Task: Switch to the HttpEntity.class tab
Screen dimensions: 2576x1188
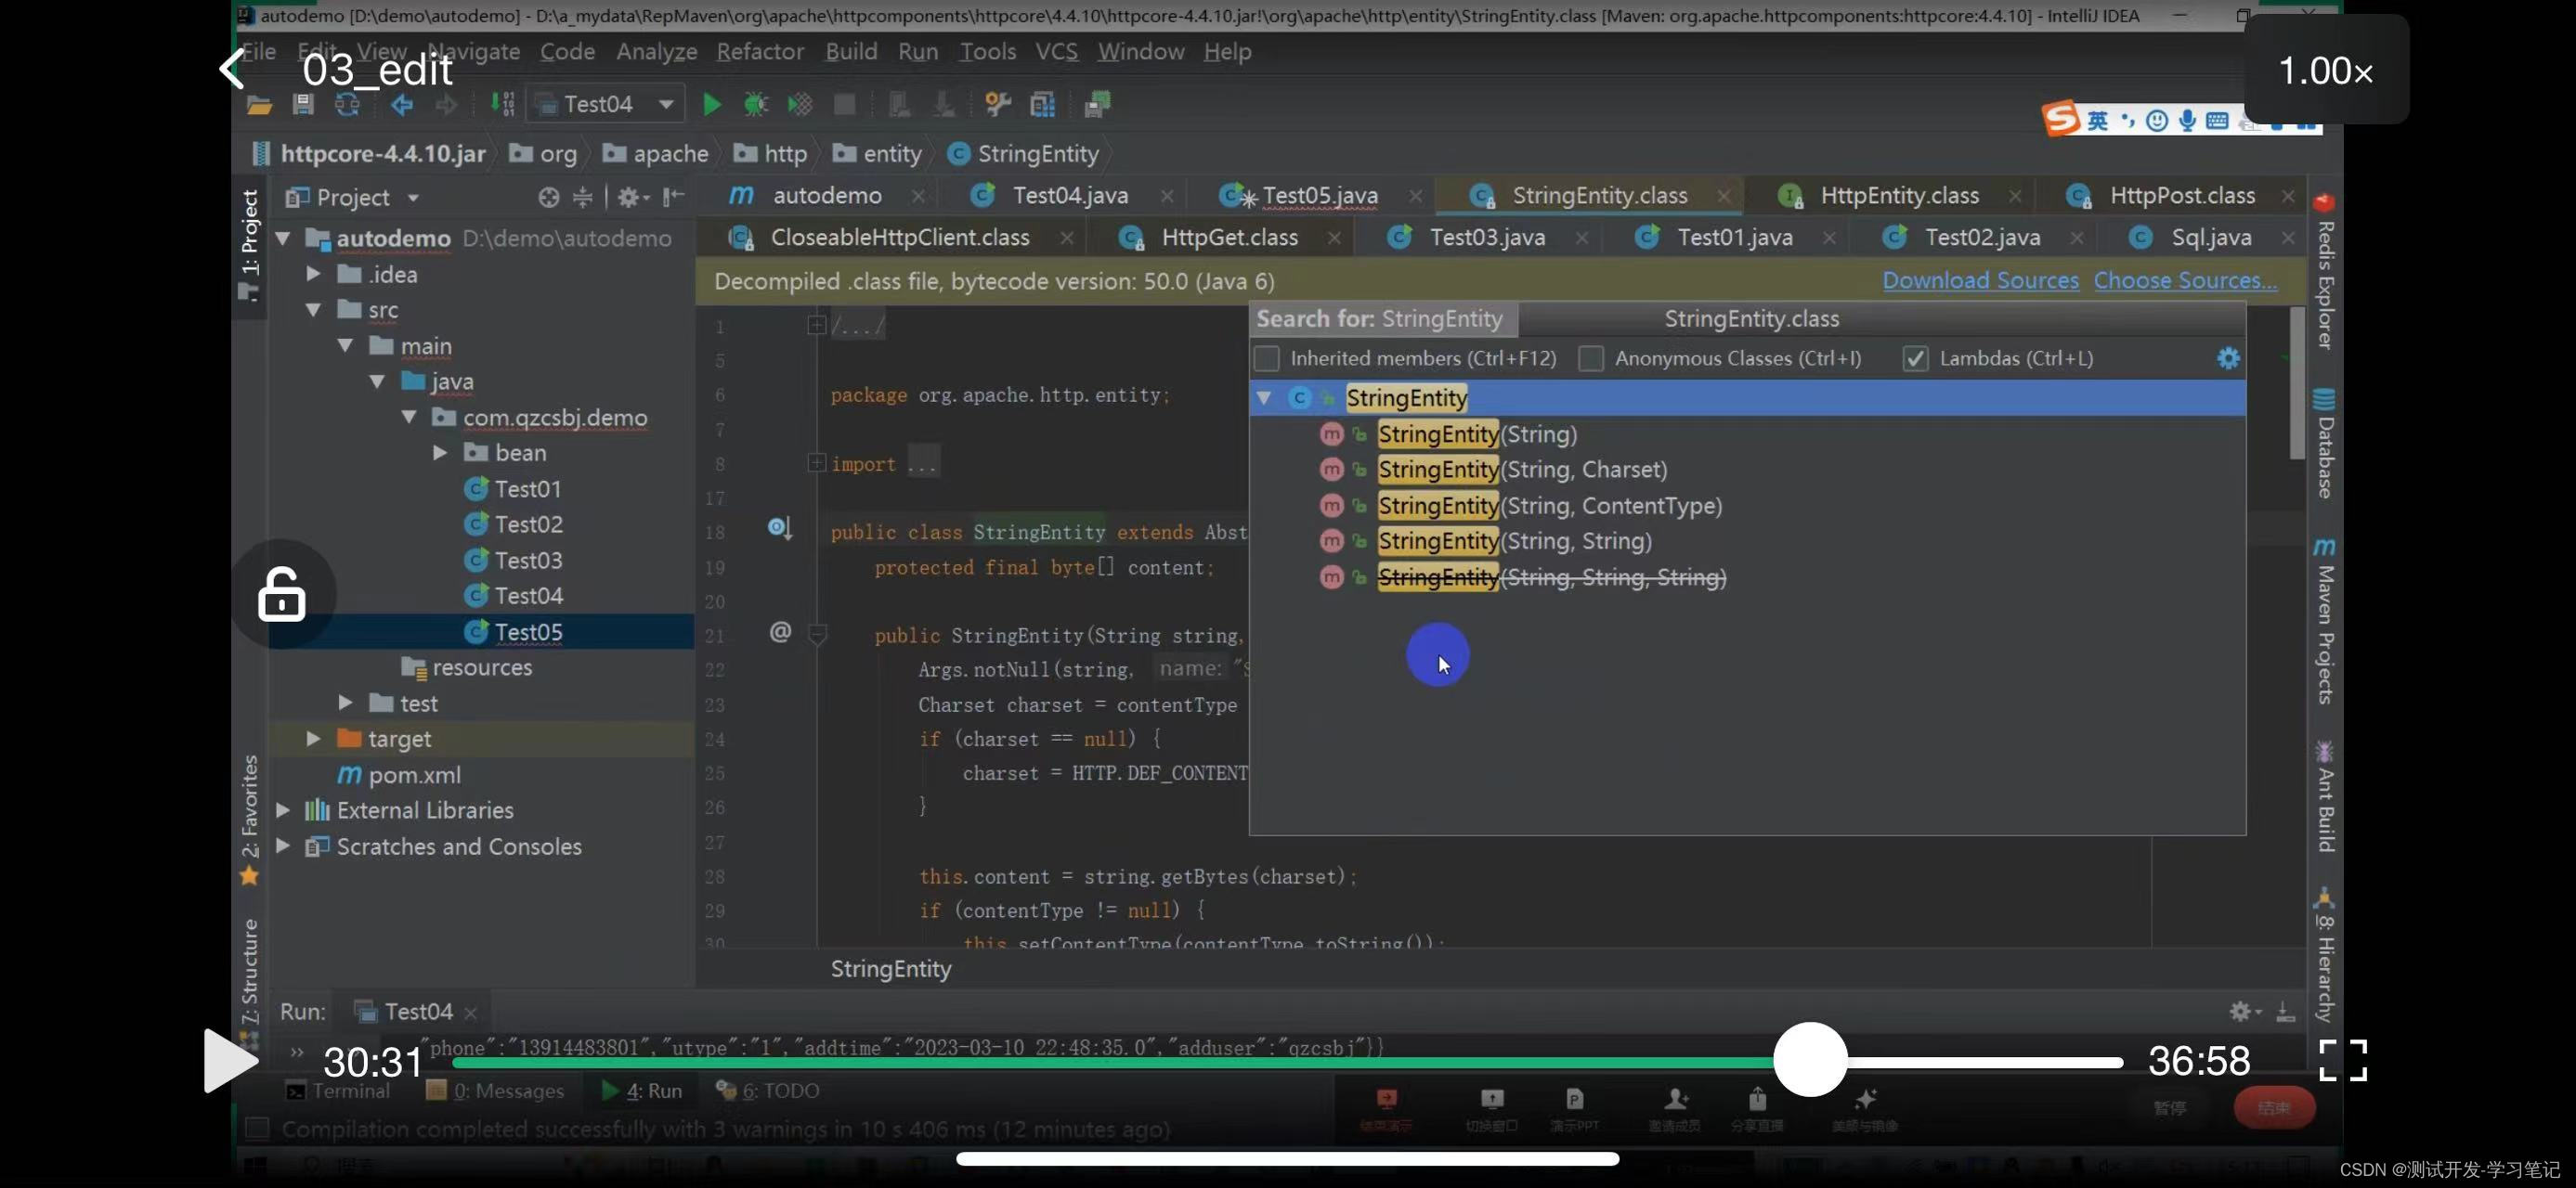Action: pyautogui.click(x=1899, y=195)
